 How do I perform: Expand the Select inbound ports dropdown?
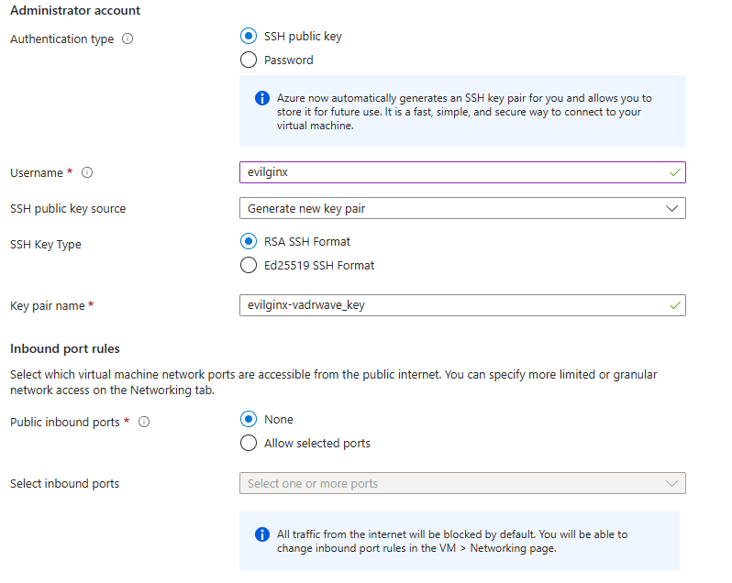tap(462, 483)
